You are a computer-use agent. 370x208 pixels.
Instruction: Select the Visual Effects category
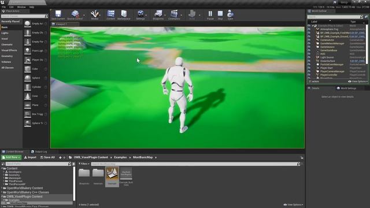9,50
